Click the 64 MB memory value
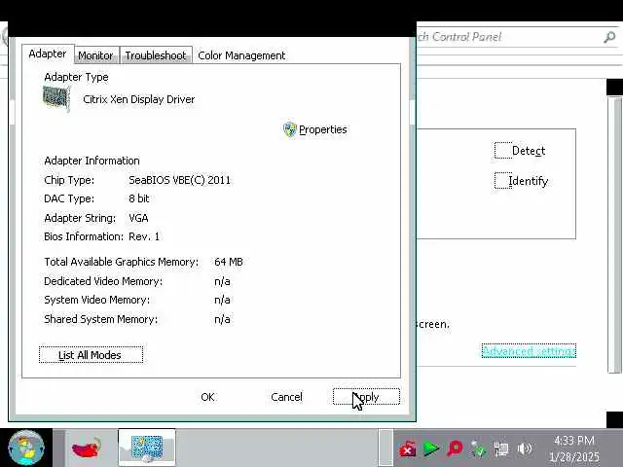This screenshot has height=467, width=623. click(229, 262)
